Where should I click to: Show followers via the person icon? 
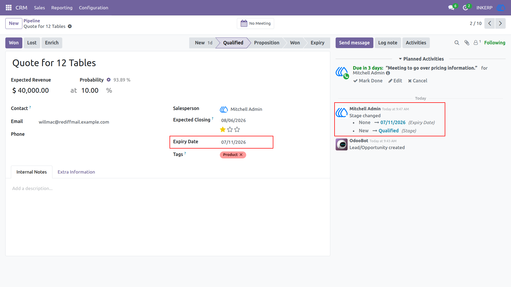point(476,43)
